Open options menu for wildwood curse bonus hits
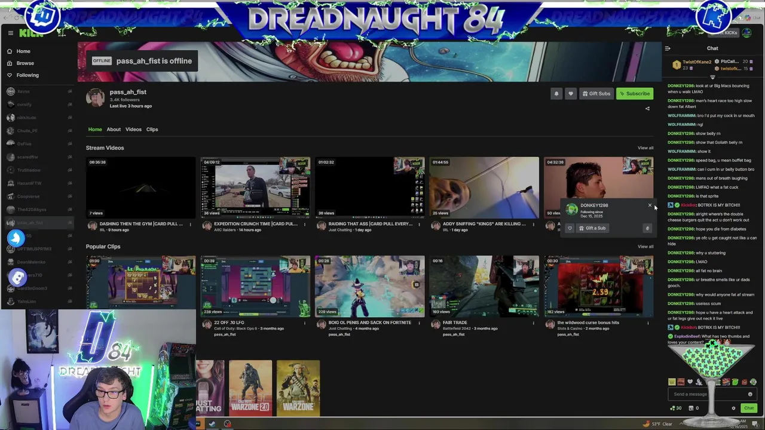Screen dimensions: 765x430 coord(648,323)
